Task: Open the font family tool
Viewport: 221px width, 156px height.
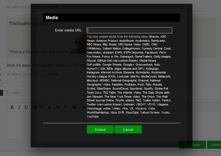Action: pos(49,107)
